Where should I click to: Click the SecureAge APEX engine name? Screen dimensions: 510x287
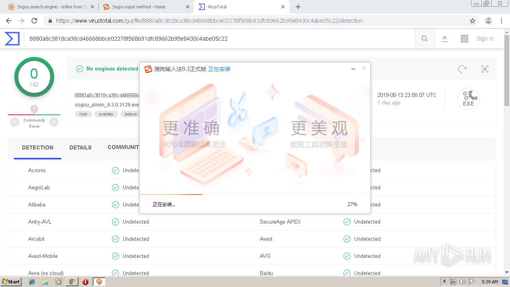click(x=280, y=222)
